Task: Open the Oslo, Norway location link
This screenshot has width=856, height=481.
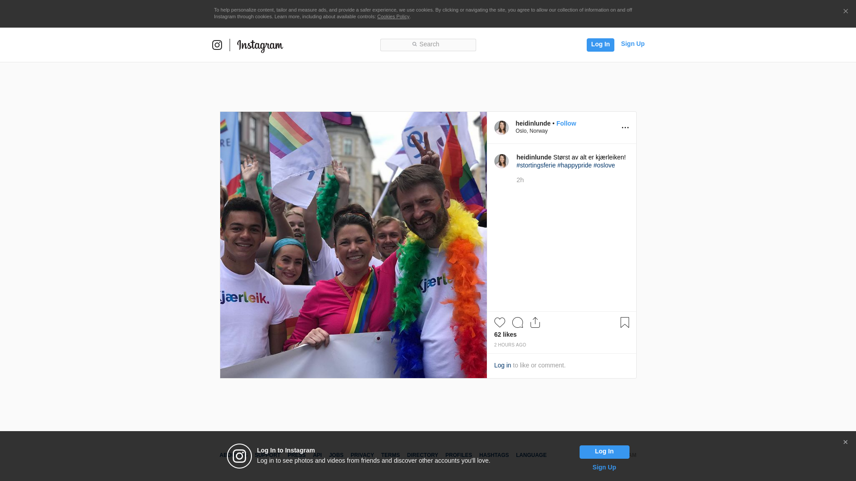Action: pyautogui.click(x=531, y=131)
